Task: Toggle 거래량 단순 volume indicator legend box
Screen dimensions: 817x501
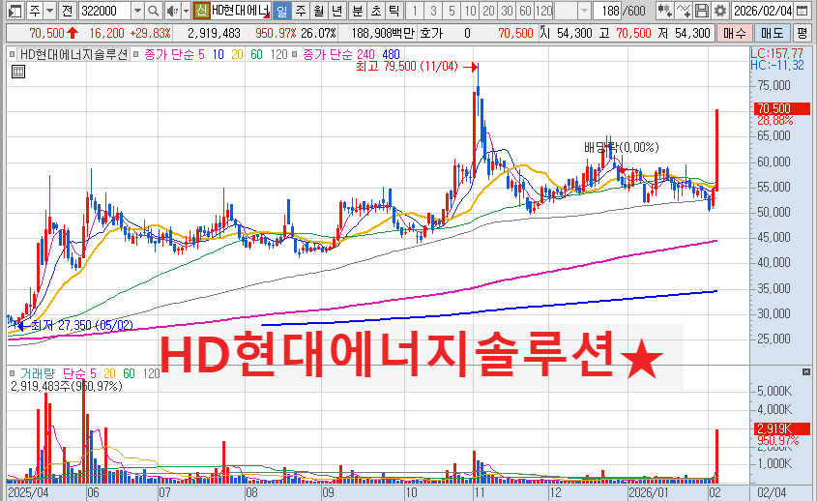Action: [x=12, y=373]
